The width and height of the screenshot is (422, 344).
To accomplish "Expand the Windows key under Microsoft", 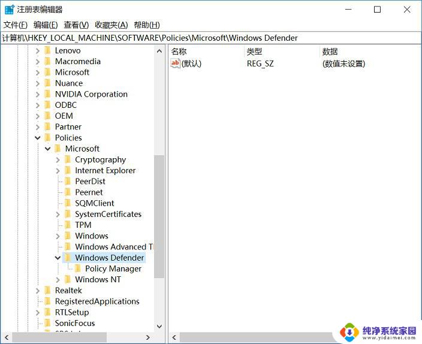I will click(x=58, y=236).
